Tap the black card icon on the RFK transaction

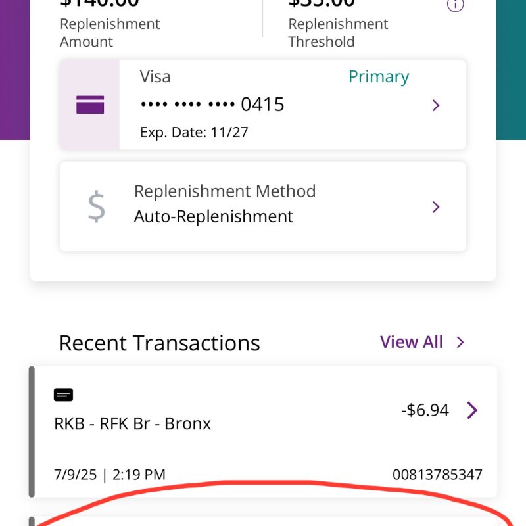(63, 394)
